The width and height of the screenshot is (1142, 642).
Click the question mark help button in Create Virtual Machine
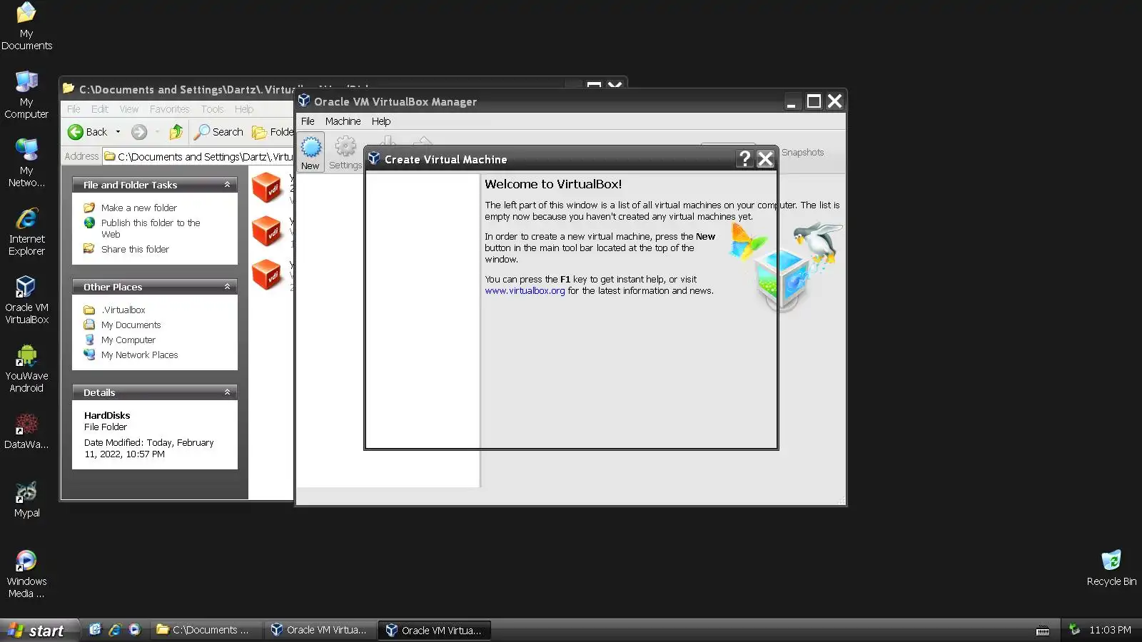pyautogui.click(x=745, y=159)
